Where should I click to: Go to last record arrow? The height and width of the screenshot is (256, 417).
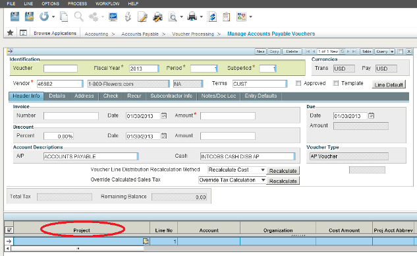(x=354, y=51)
